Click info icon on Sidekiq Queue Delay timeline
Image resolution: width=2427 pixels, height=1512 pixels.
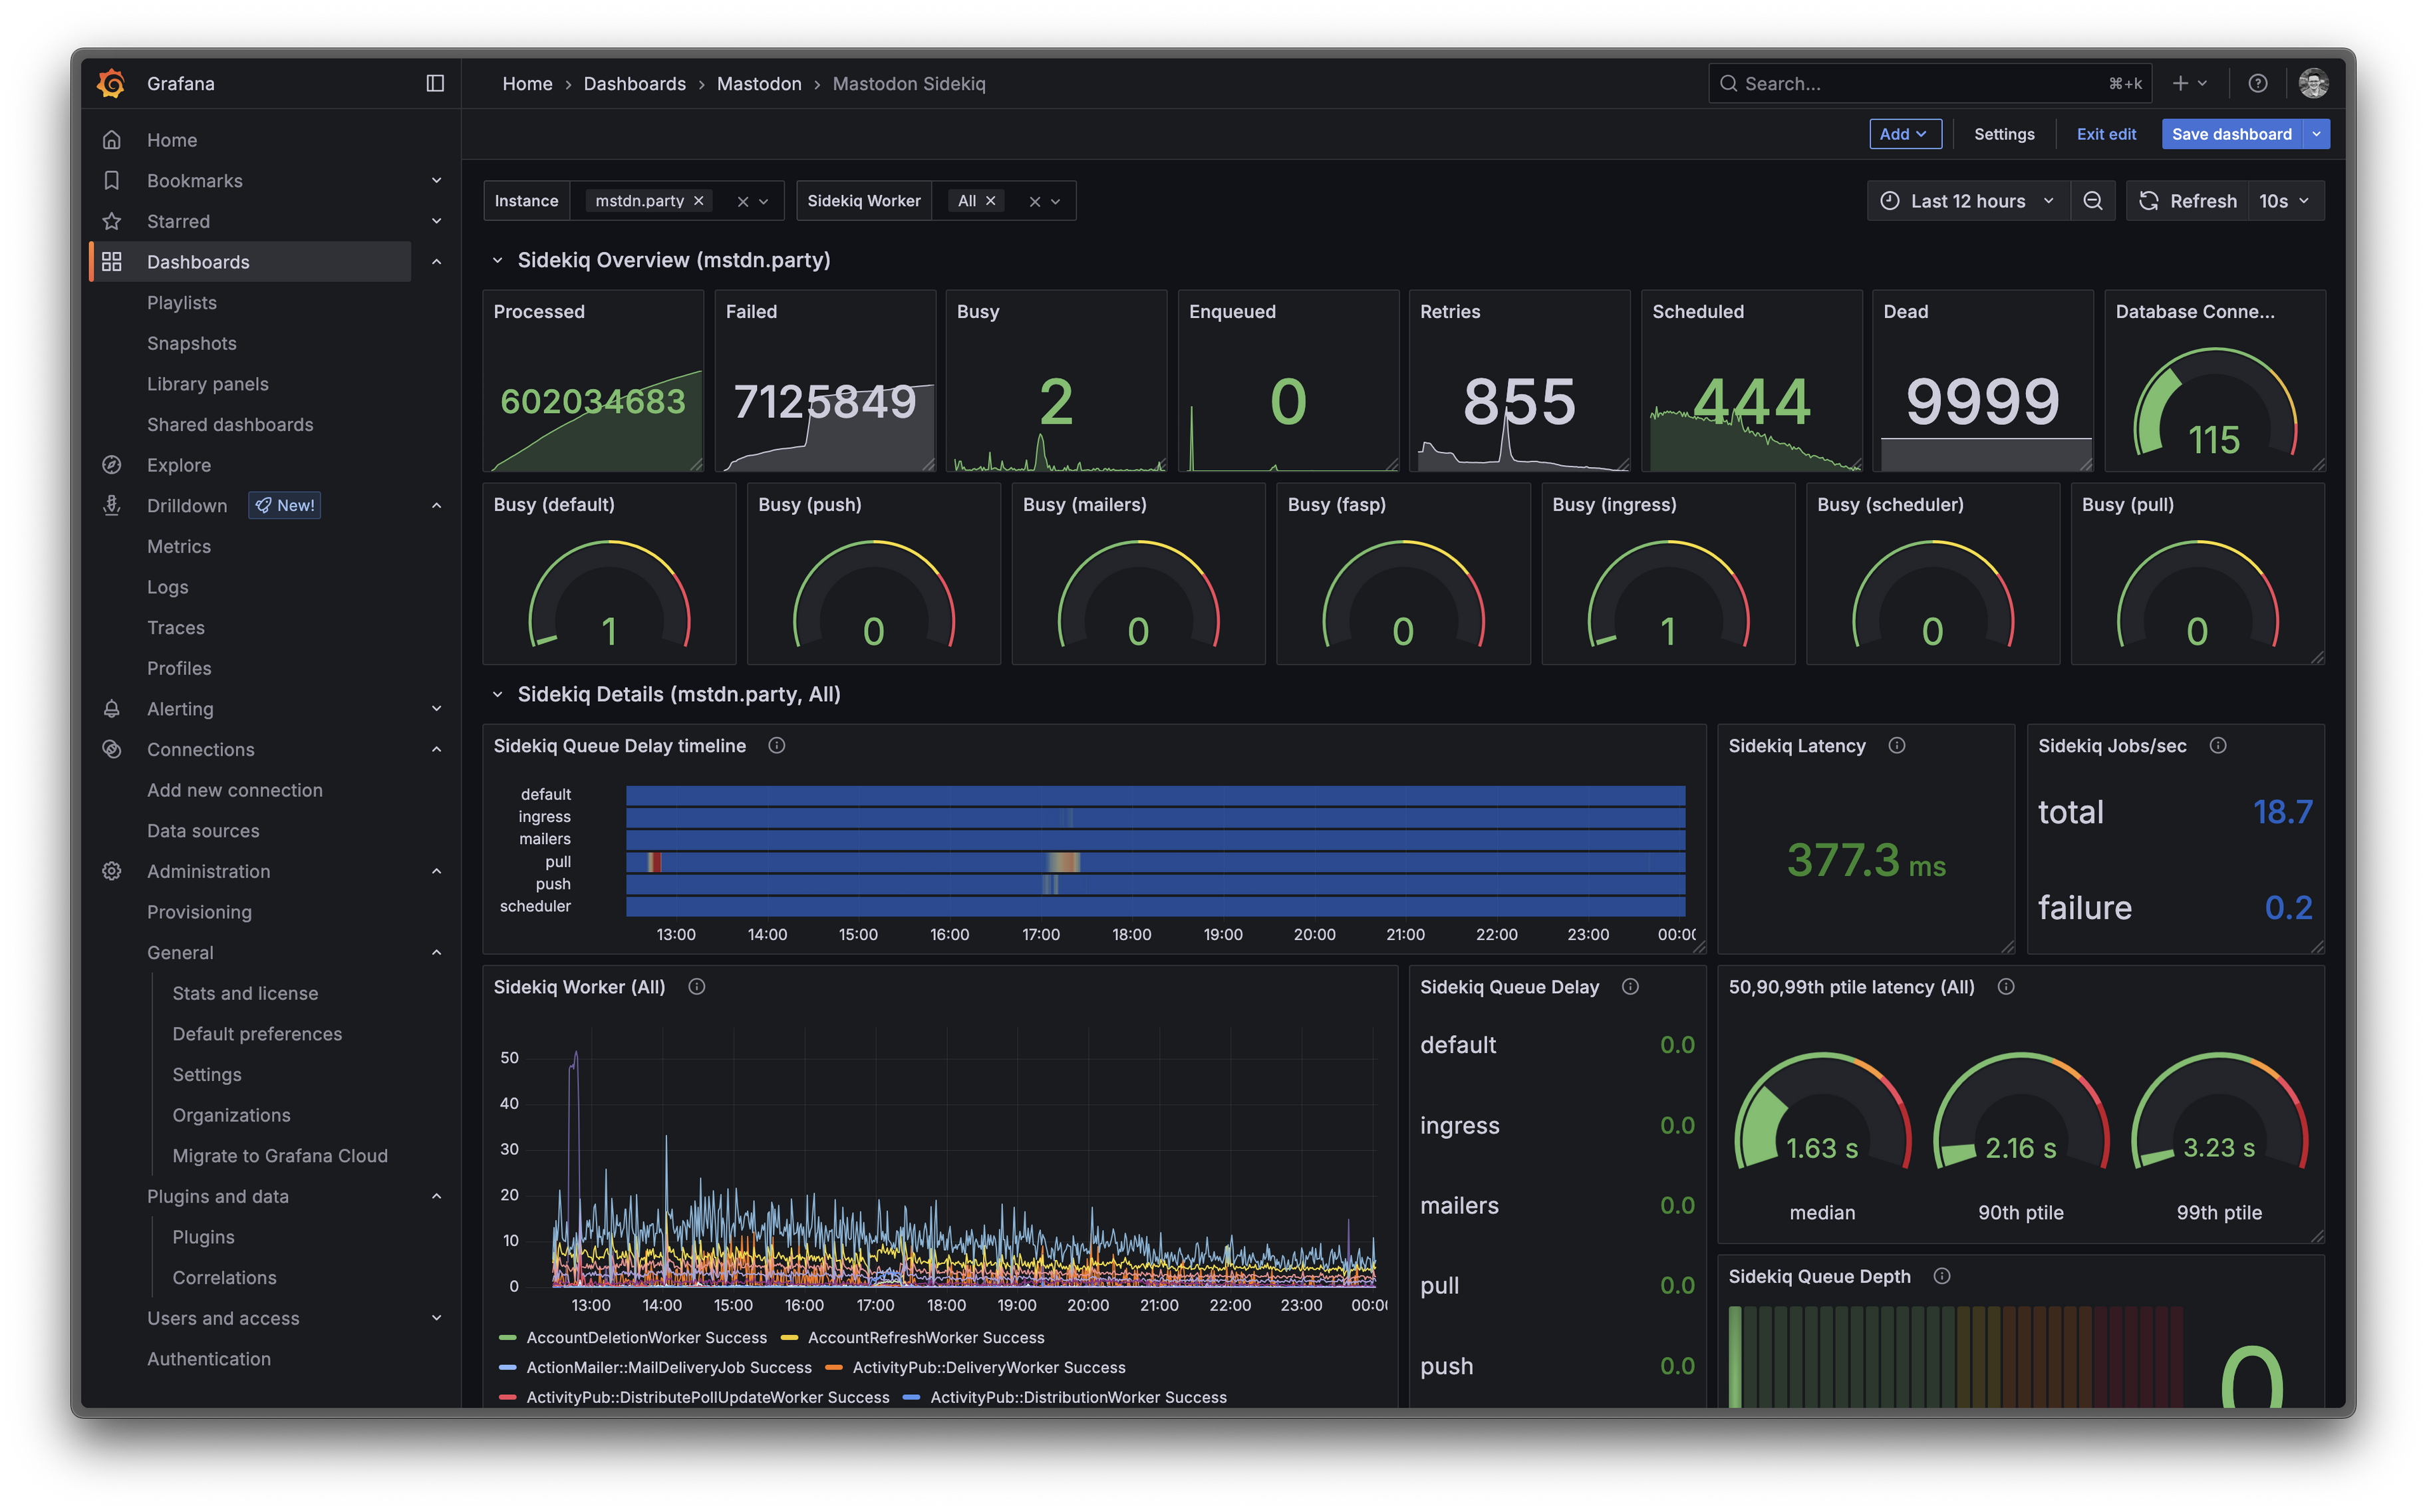pyautogui.click(x=777, y=745)
